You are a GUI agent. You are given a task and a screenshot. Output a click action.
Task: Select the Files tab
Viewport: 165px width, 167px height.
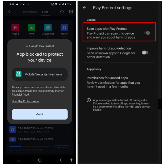click(x=45, y=12)
